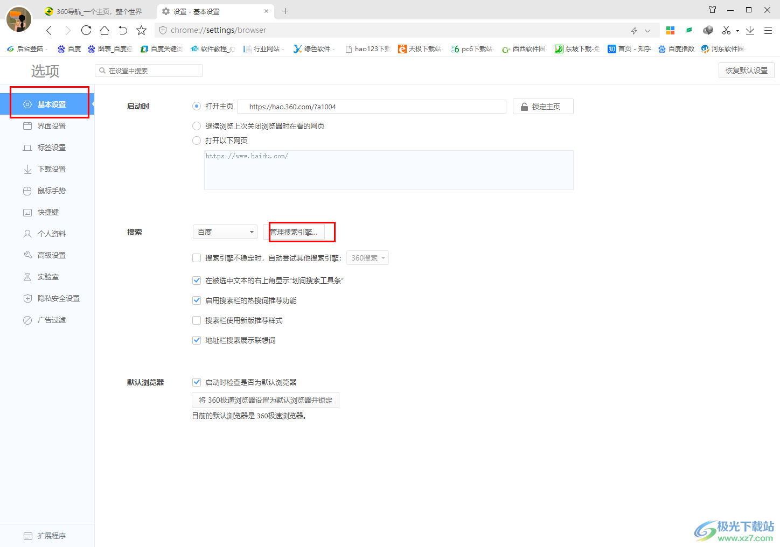The height and width of the screenshot is (547, 780).
Task: Click the back navigation arrow
Action: (49, 31)
